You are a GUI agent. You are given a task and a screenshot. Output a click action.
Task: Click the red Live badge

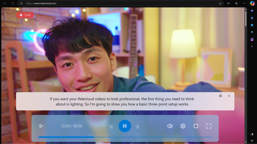point(25,15)
